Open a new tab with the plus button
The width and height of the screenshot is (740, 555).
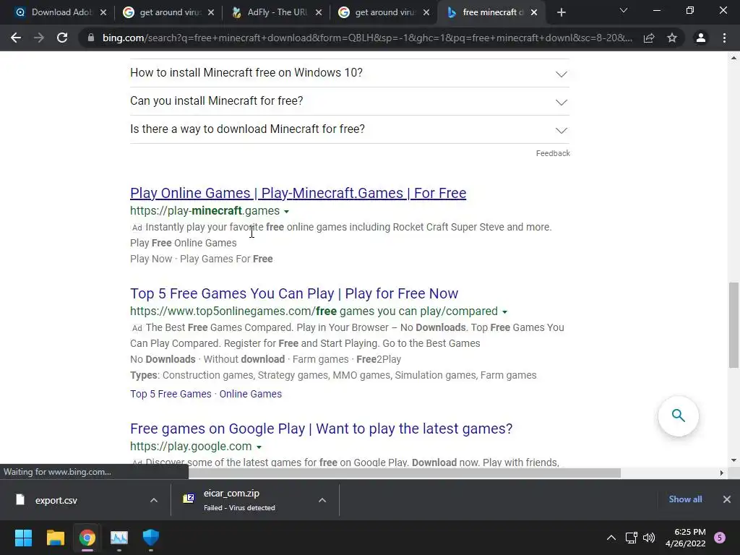[x=561, y=13]
